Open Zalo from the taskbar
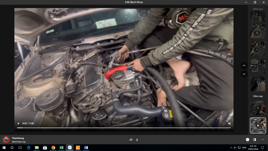The image size is (268, 151). click(x=70, y=148)
